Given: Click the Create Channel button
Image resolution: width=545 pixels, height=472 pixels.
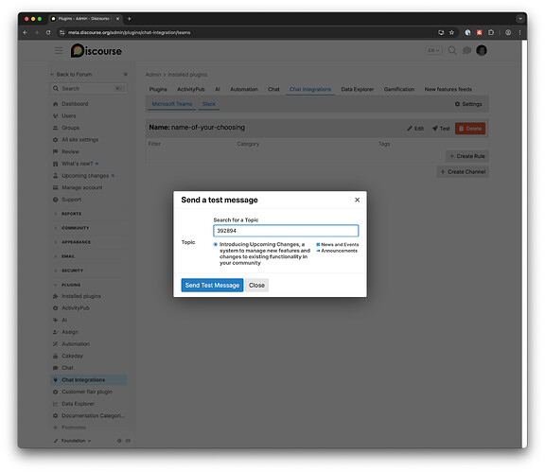Looking at the screenshot, I should click(x=463, y=172).
